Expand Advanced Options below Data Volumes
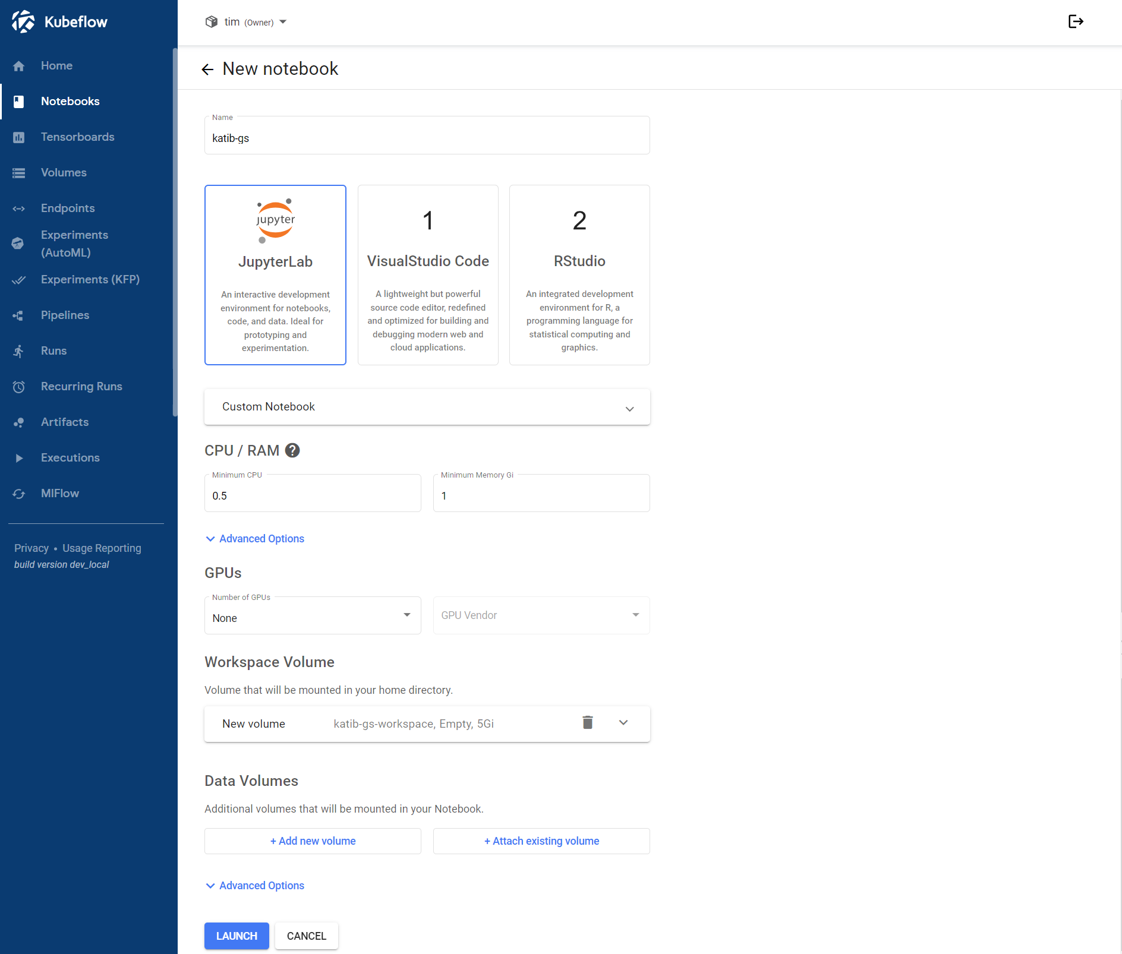This screenshot has height=954, width=1122. click(x=255, y=886)
